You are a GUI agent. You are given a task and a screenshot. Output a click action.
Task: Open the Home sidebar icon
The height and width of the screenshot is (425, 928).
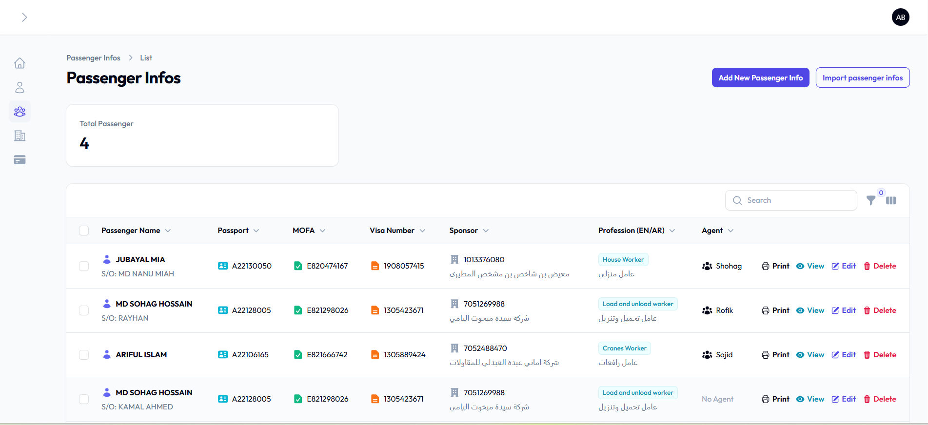20,63
